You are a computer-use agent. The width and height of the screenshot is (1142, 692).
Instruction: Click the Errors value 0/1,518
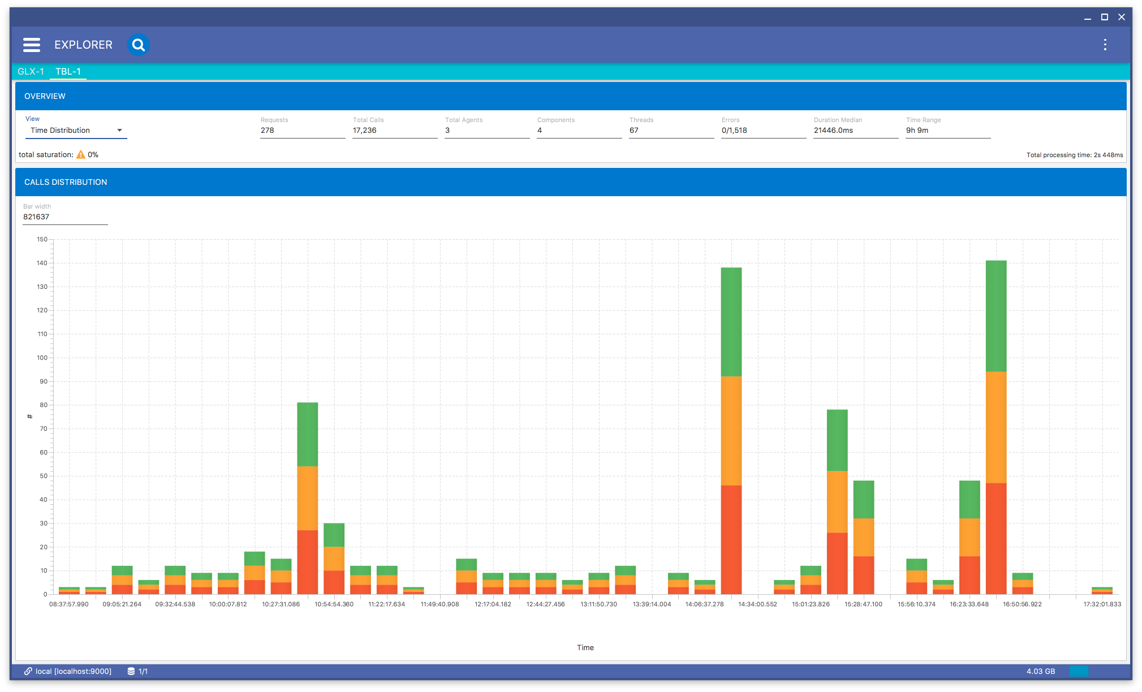point(734,131)
